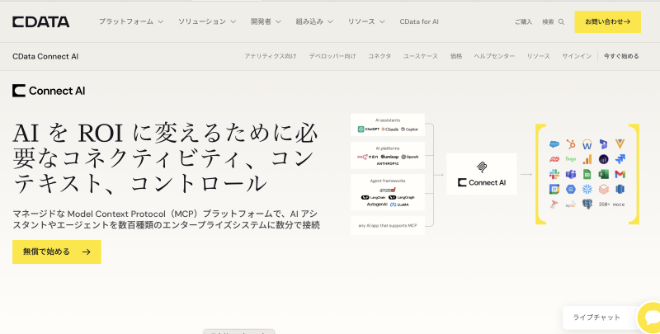The height and width of the screenshot is (334, 660).
Task: Open the サインイン link
Action: click(x=577, y=56)
